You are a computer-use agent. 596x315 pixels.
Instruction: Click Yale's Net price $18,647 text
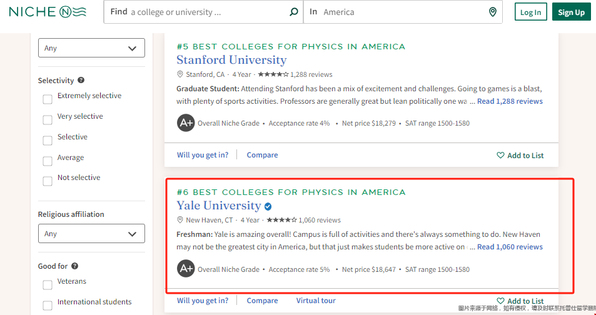click(369, 269)
